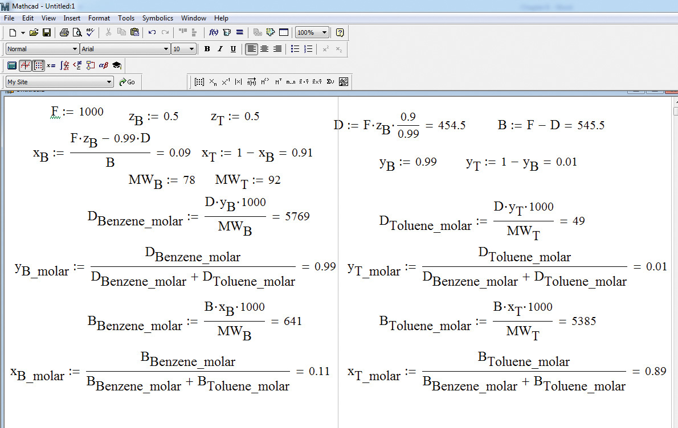Click the matrix Transpose icon
This screenshot has width=678, height=428.
coord(278,82)
